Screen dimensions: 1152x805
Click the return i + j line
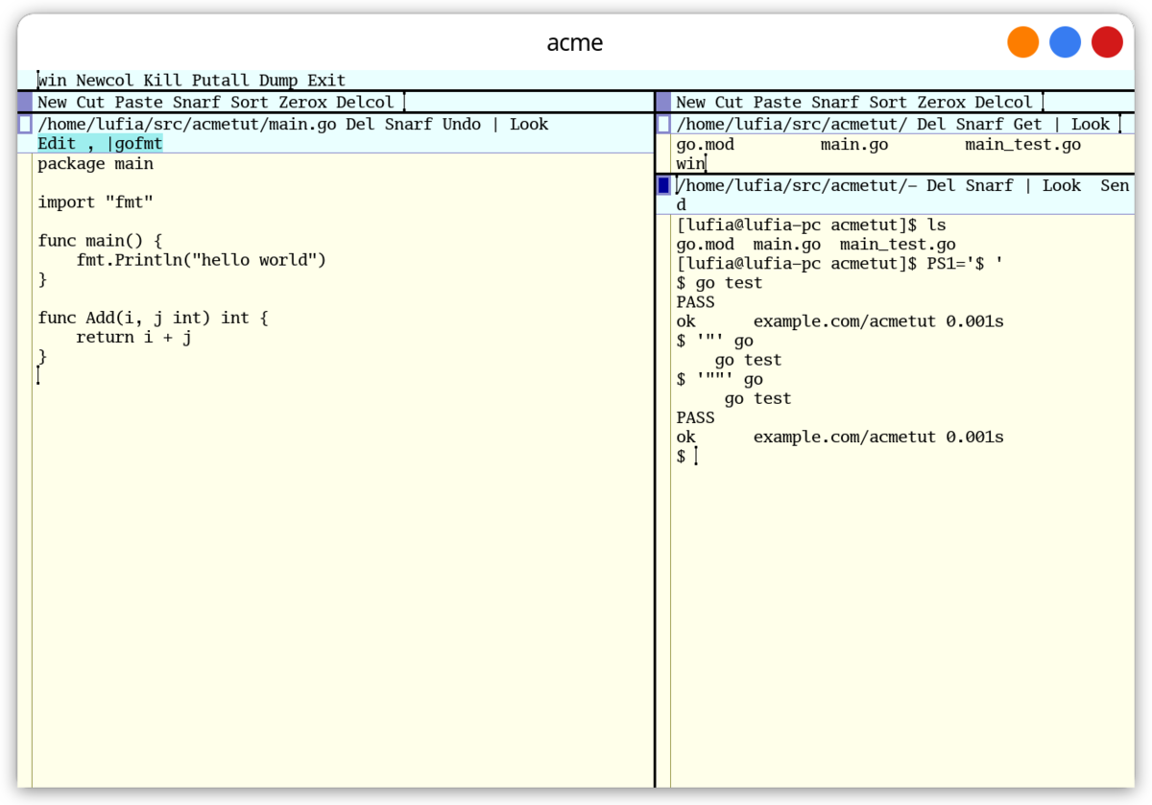(x=134, y=337)
